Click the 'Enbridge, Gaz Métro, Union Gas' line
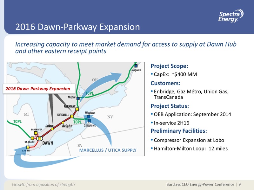254x190 pixels. click(191, 92)
